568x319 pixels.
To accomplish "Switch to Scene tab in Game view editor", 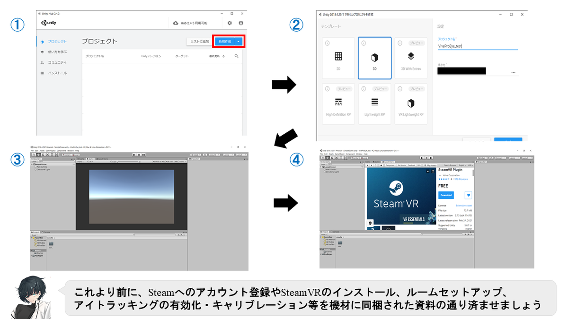I will click(x=80, y=159).
